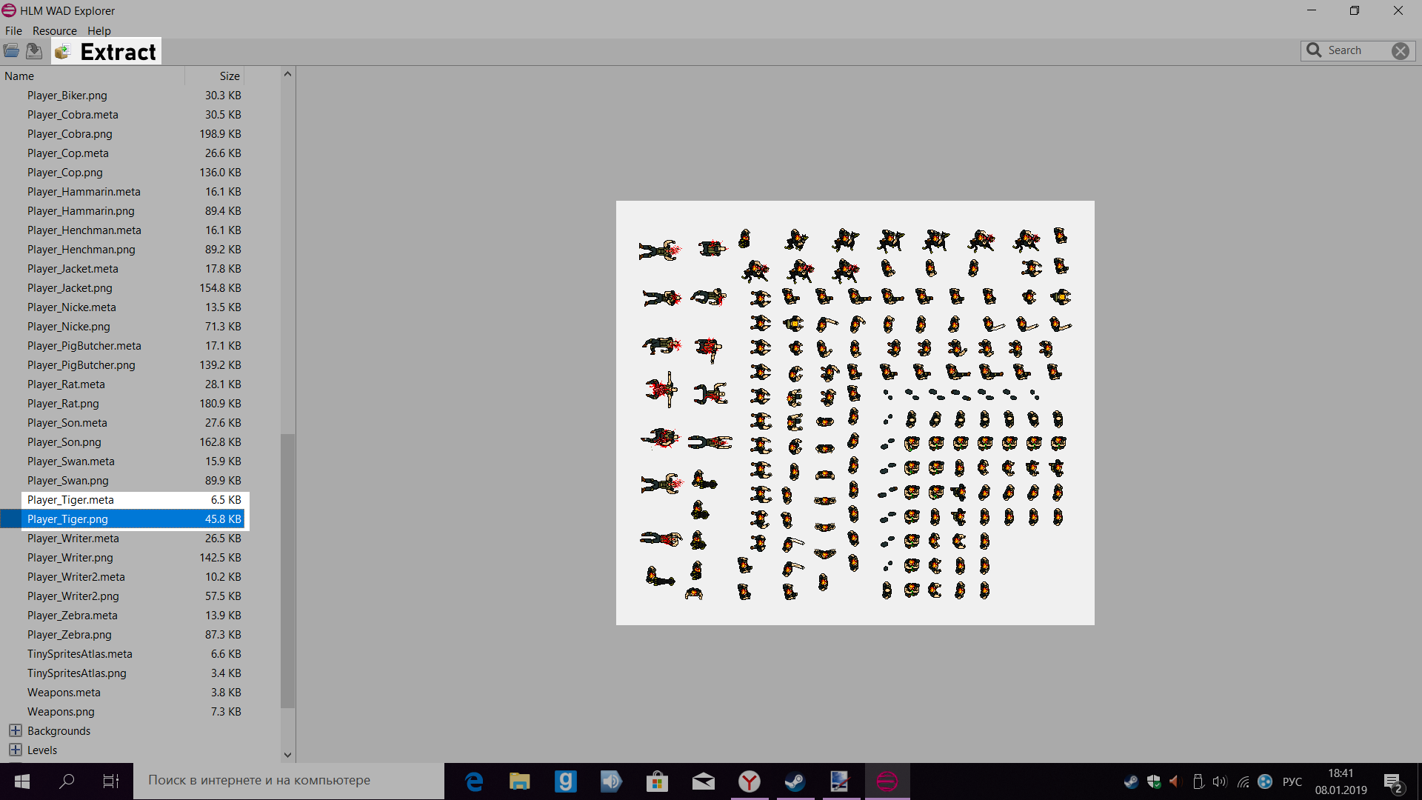The height and width of the screenshot is (800, 1422).
Task: Click the volume icon in the system tray
Action: [x=1219, y=781]
